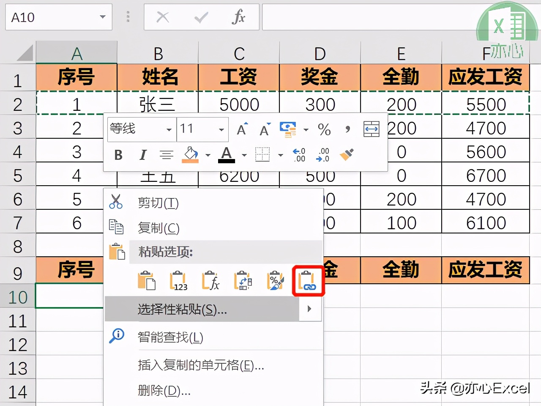
Task: Paste formulas using the fx clipboard icon
Action: pos(211,280)
